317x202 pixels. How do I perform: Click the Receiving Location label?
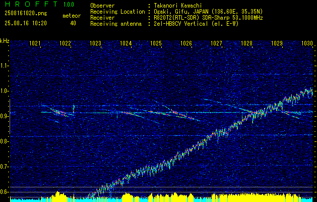click(117, 12)
